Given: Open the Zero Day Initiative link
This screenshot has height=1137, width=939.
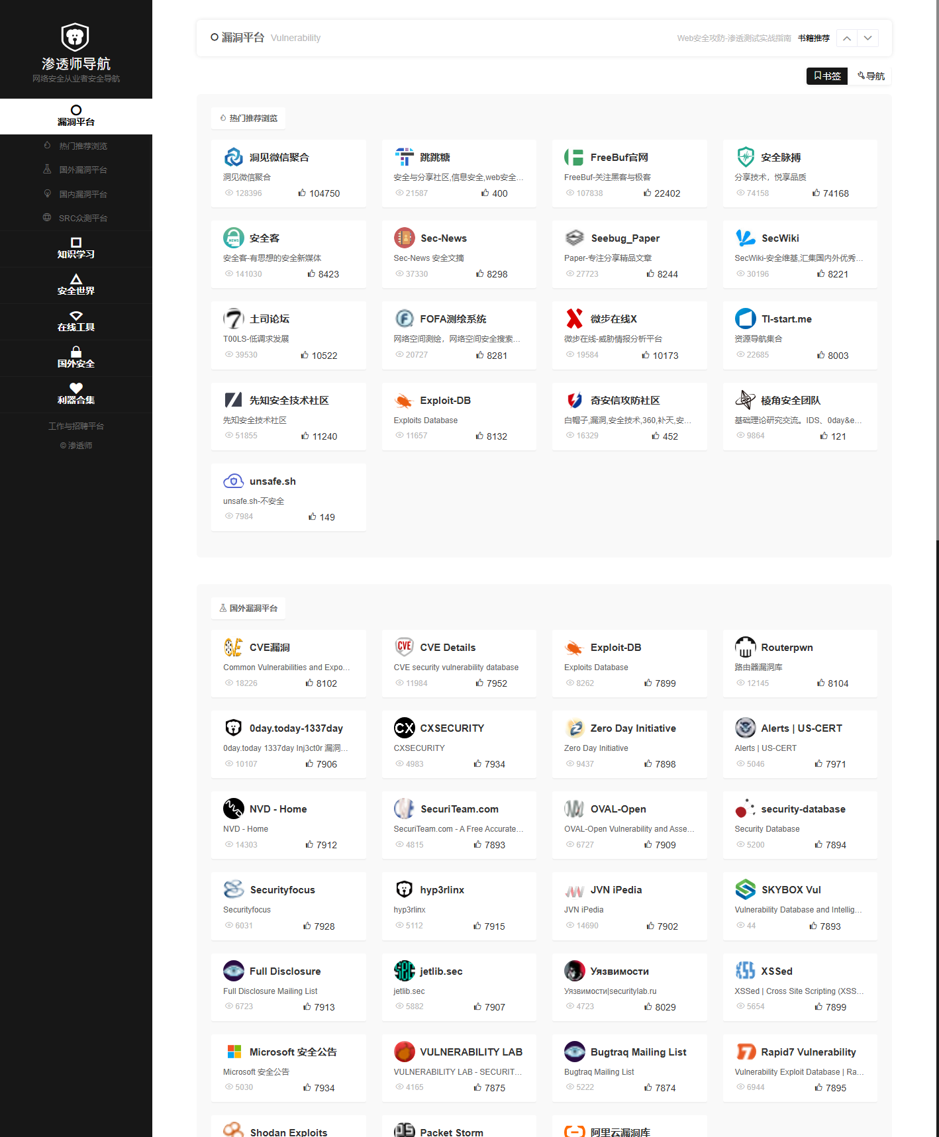Looking at the screenshot, I should point(632,728).
